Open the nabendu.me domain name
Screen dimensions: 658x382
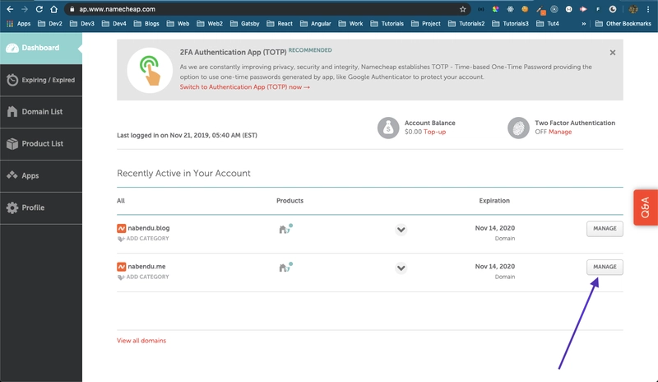click(146, 267)
